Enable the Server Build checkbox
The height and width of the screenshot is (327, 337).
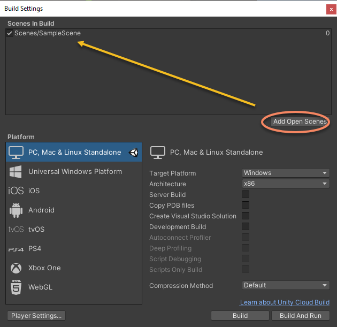pos(246,195)
